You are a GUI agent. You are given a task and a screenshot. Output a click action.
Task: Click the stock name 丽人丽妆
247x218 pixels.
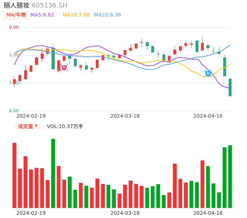pyautogui.click(x=17, y=5)
